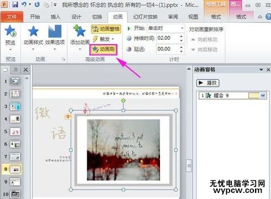This screenshot has height=199, width=271.
Task: Expand the 组合 9 effect dropdown arrow
Action: 263,95
